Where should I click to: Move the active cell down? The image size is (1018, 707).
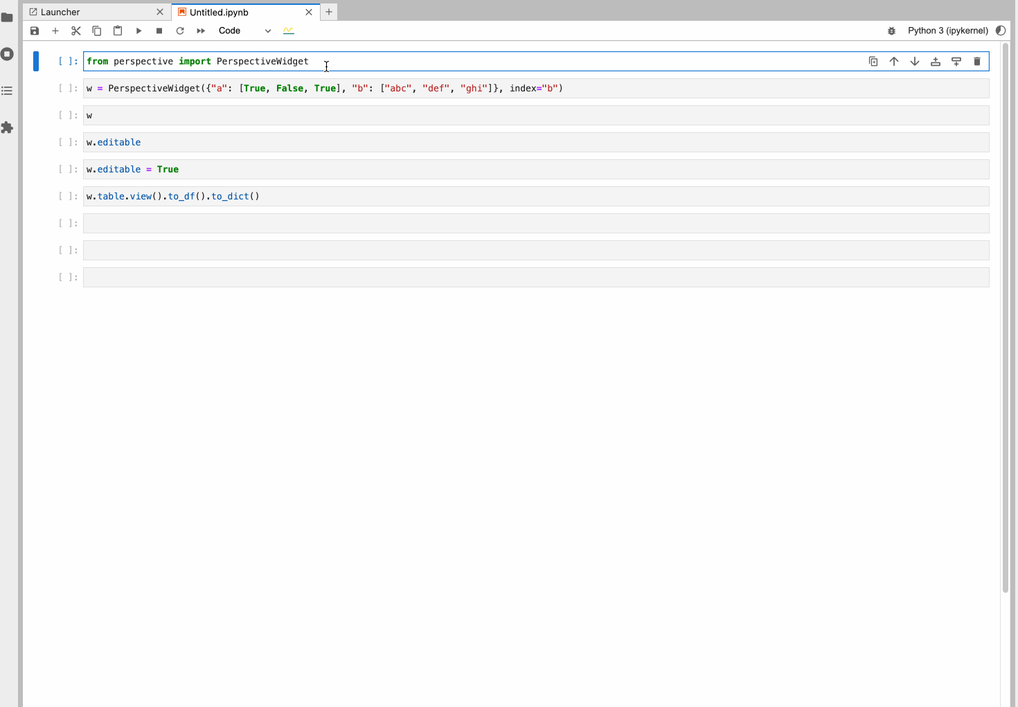click(x=915, y=62)
